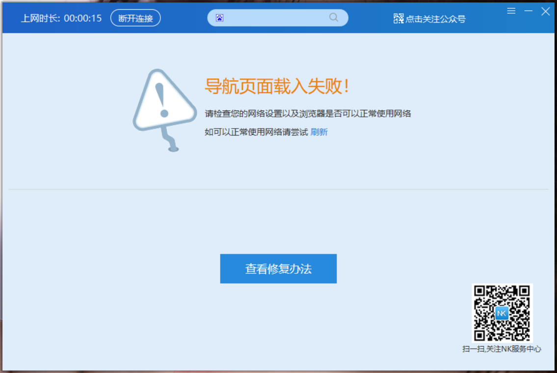This screenshot has height=373, width=557.
Task: Click the 查看修复办法 button
Action: (278, 268)
